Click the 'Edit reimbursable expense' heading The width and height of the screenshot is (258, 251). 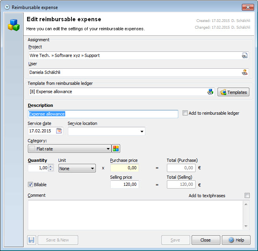(x=64, y=19)
